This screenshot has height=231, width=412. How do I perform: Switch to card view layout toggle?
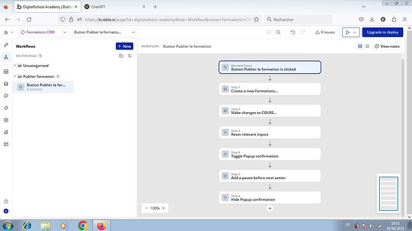[x=360, y=46]
